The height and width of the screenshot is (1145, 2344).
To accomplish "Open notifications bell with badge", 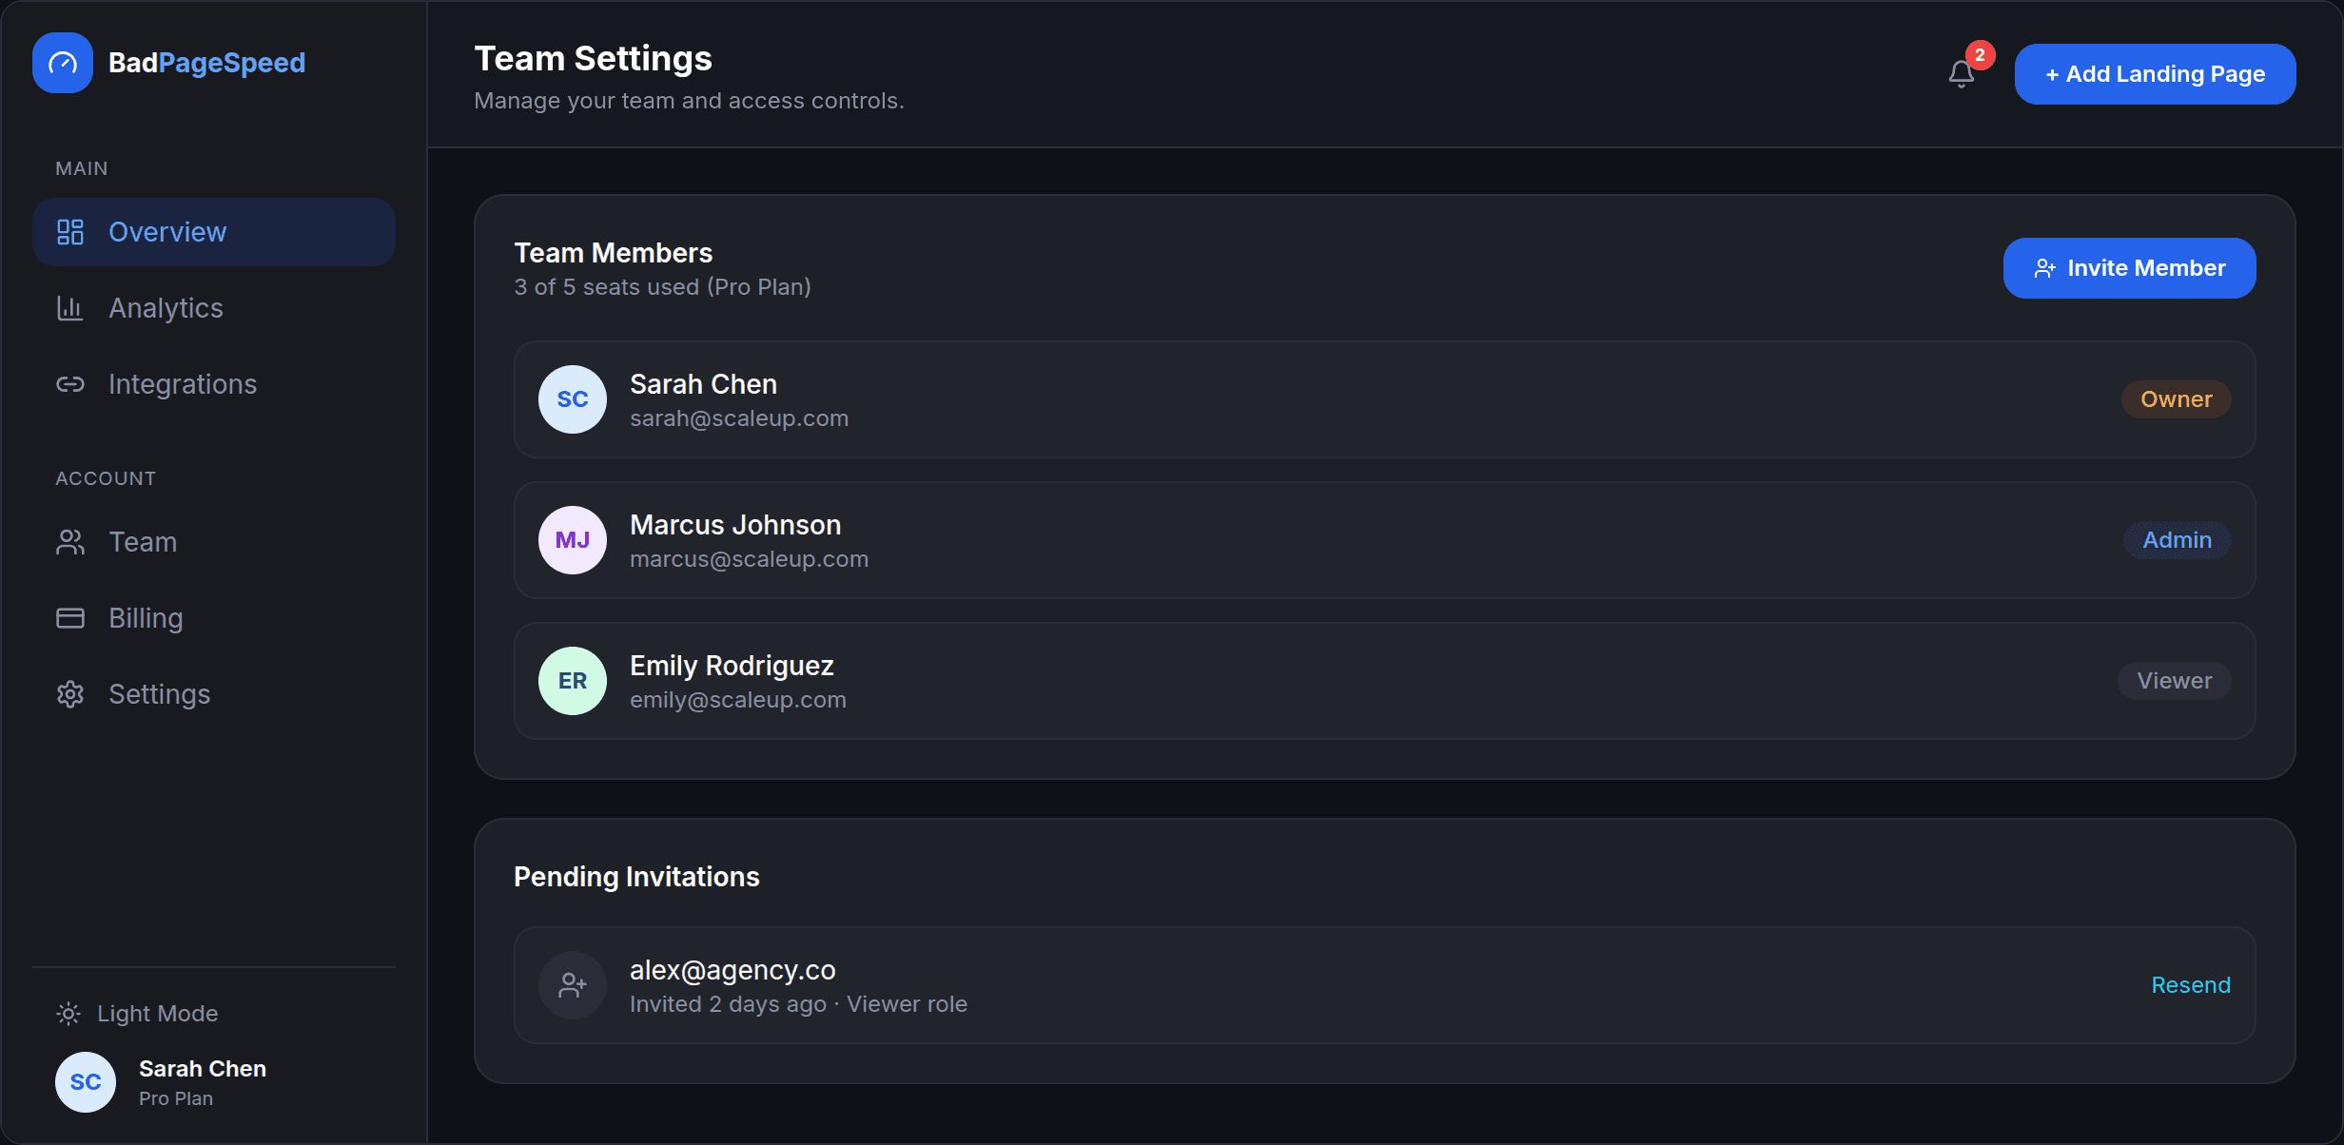I will point(1962,73).
